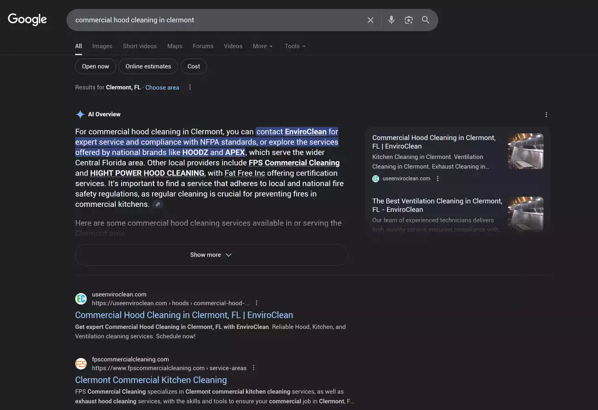Viewport: 598px width, 410px height.
Task: Apply the Open now filter chip
Action: coord(95,66)
